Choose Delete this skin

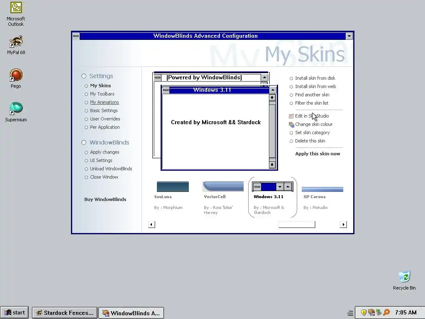click(x=310, y=141)
